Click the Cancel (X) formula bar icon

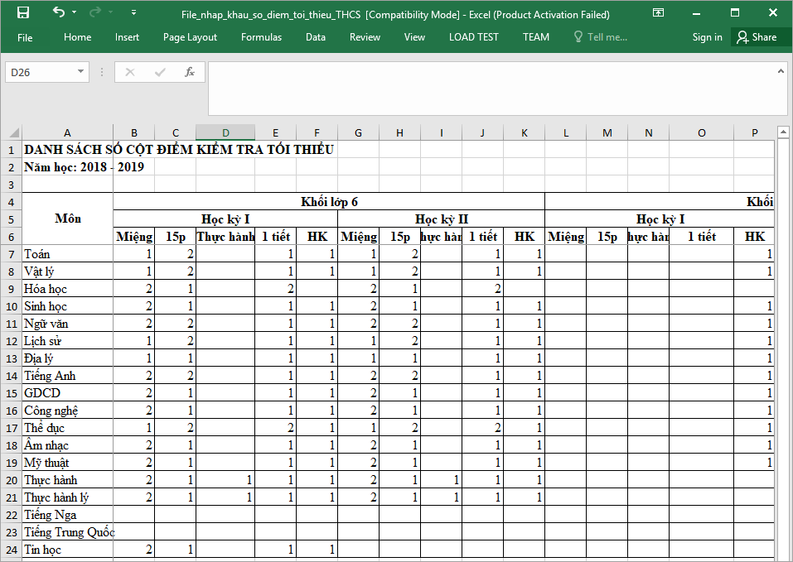[130, 72]
